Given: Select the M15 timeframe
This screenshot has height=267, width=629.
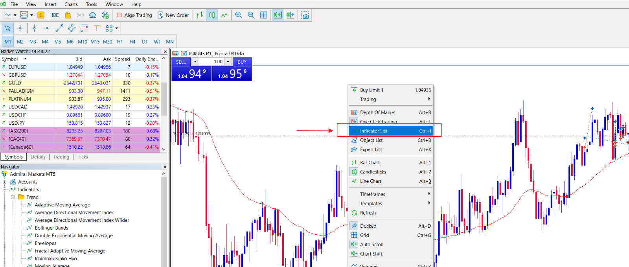Looking at the screenshot, I should coord(95,41).
